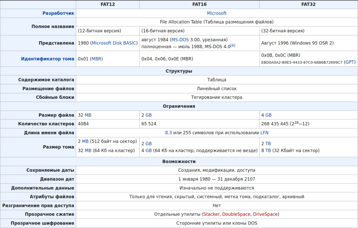Open the Microsoft Disk BASIC link

coord(114,43)
